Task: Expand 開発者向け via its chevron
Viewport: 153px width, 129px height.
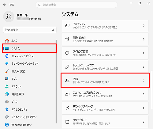Action: click(144, 39)
